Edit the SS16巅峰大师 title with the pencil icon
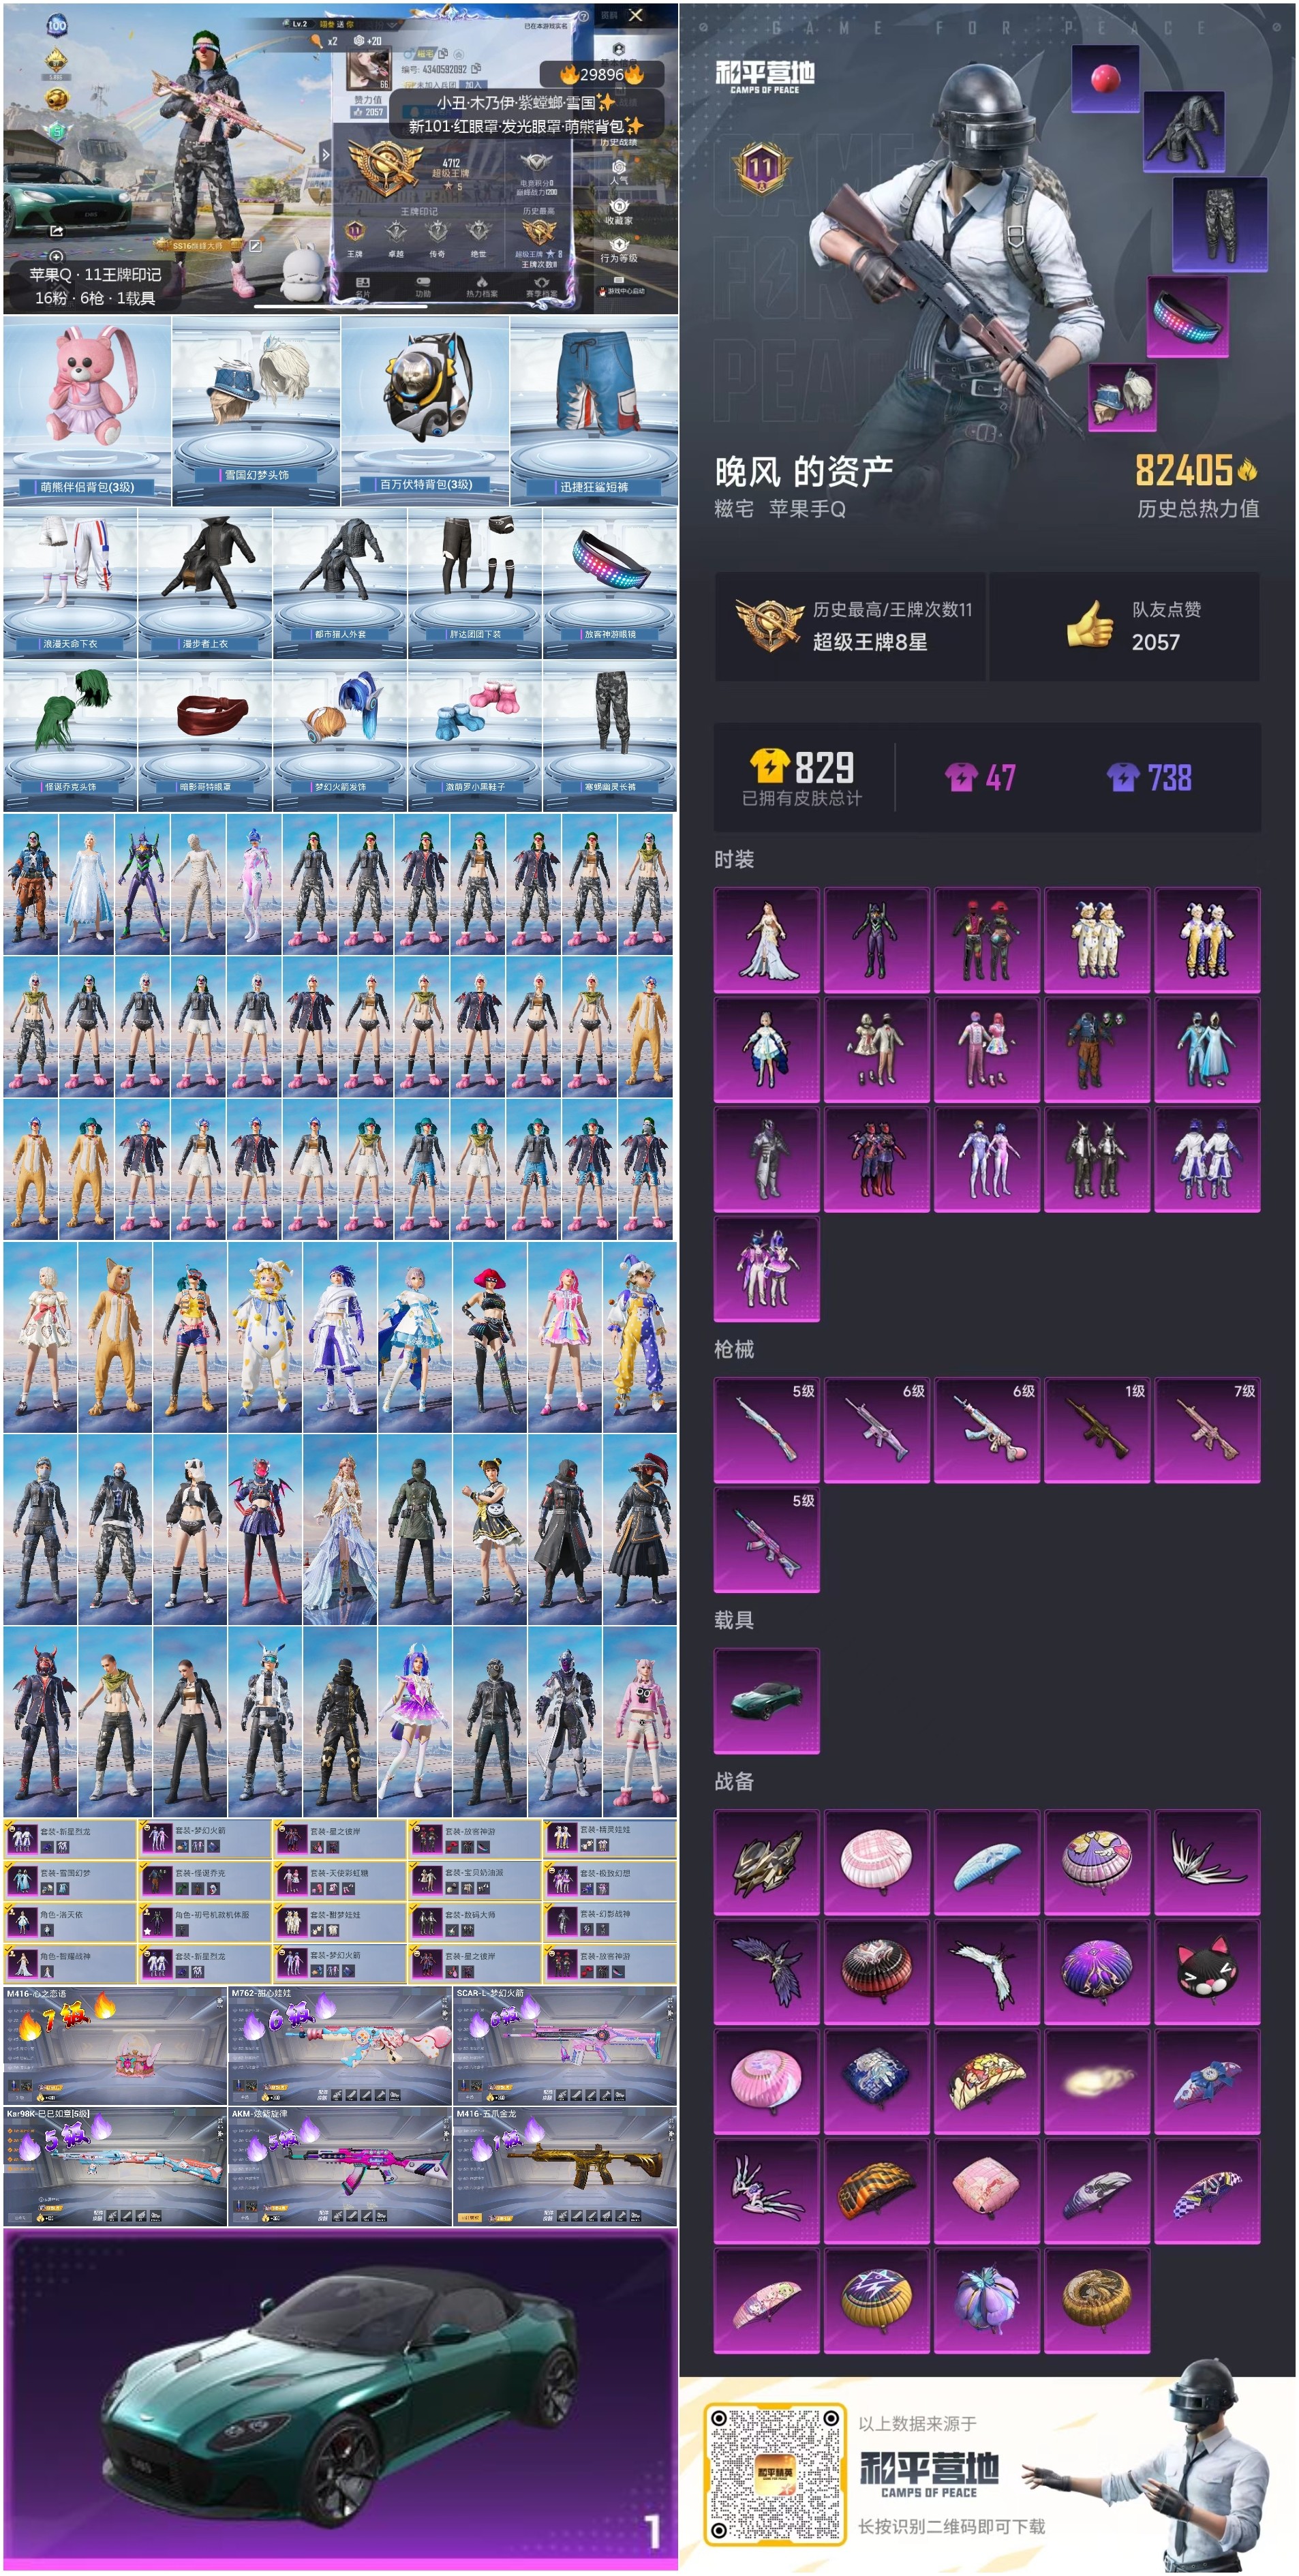Viewport: 1299px width, 2576px height. click(x=255, y=245)
